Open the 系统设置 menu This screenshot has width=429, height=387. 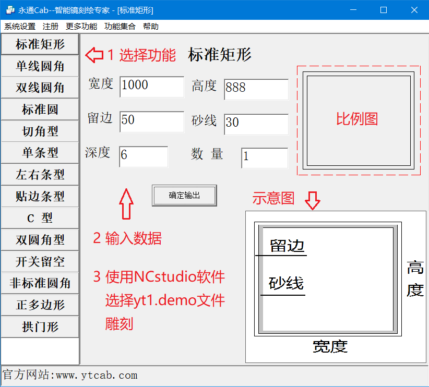pos(20,27)
